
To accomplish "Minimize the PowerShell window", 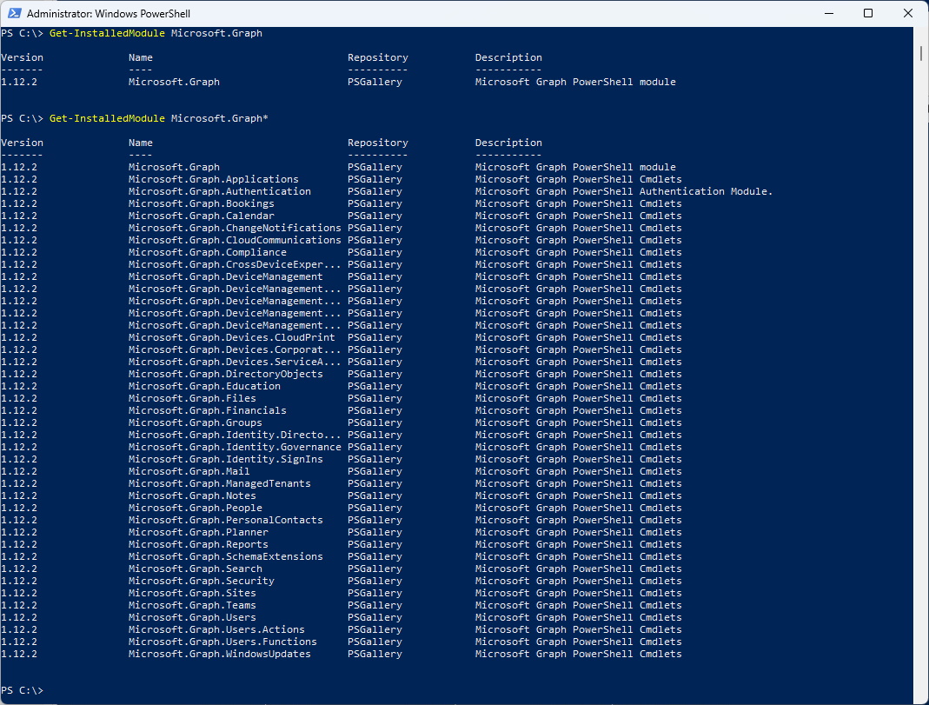I will (x=829, y=13).
